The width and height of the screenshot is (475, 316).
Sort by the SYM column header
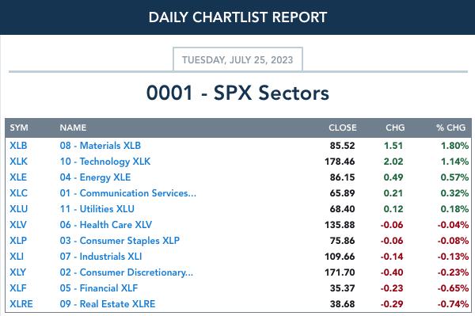[x=19, y=128]
